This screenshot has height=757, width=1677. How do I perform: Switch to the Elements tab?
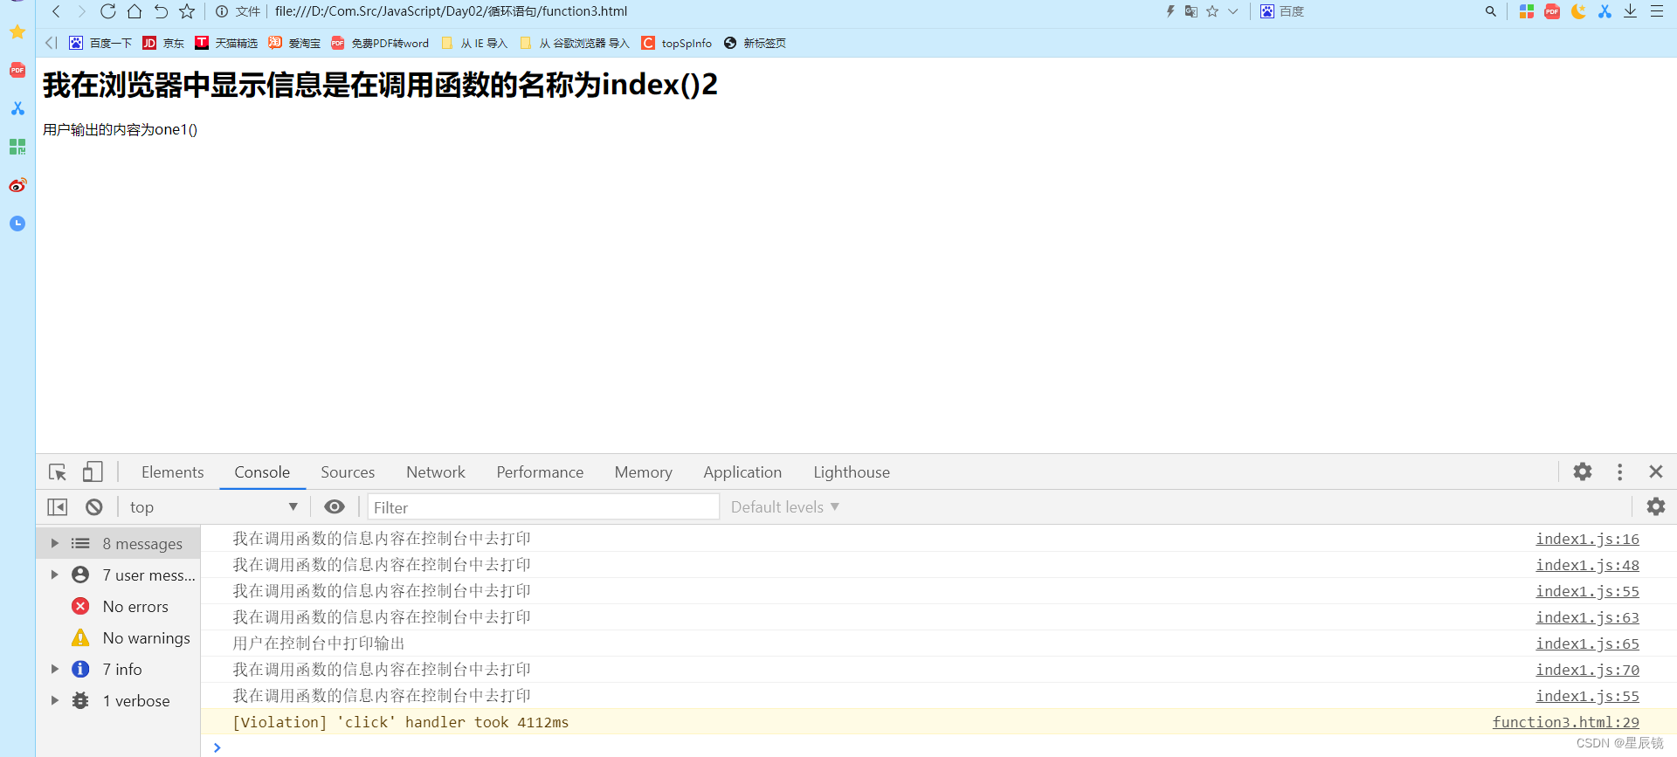[172, 472]
